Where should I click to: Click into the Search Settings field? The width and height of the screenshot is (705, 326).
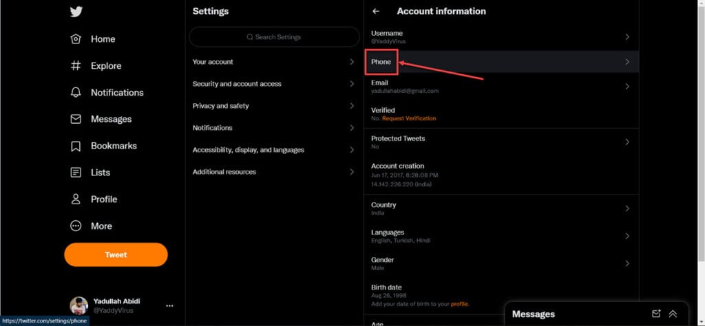274,37
